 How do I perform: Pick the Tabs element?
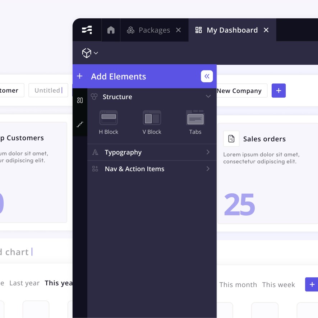[x=195, y=123]
